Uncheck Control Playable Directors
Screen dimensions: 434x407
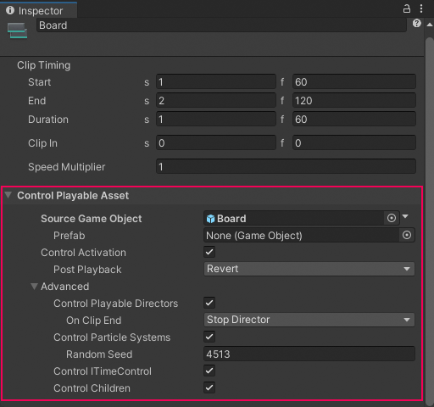pos(209,303)
